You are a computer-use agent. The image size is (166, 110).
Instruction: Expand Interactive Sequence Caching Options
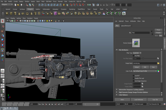click(117, 90)
